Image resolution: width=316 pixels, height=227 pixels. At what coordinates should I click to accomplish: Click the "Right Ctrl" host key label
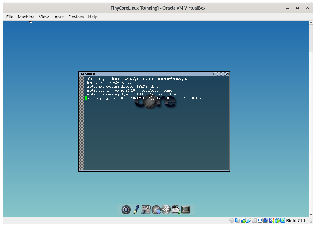tap(296, 220)
